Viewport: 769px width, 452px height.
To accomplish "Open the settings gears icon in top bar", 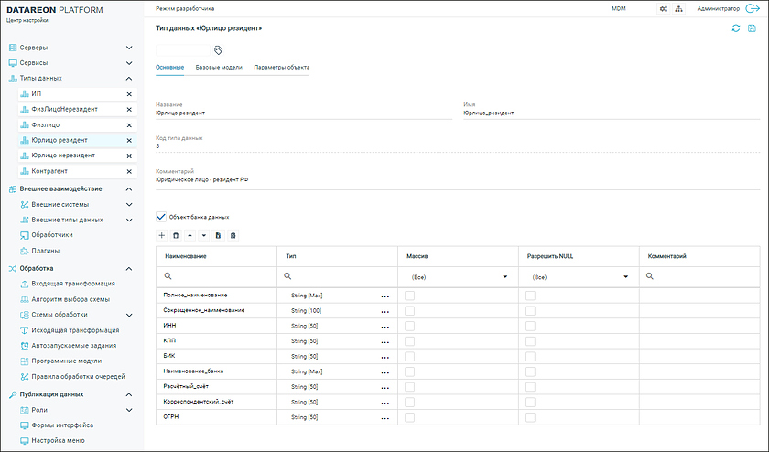I will click(664, 8).
